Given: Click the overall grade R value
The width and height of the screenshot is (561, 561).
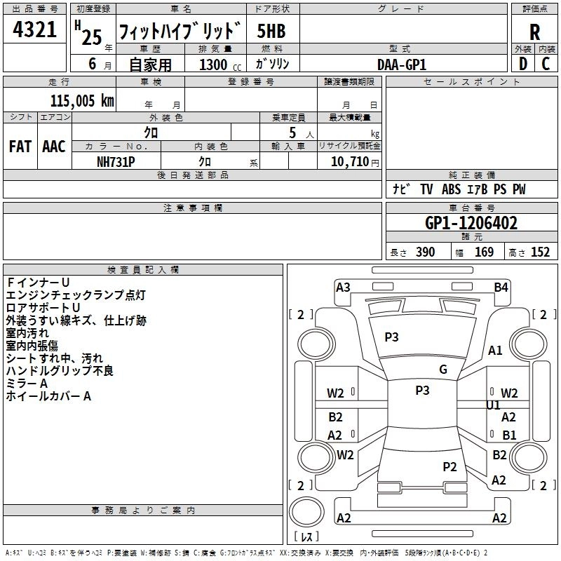Looking at the screenshot, I should click(x=535, y=33).
